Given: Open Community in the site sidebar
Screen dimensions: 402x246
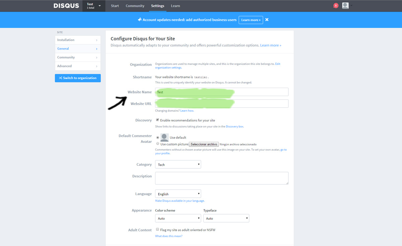Looking at the screenshot, I should point(78,57).
